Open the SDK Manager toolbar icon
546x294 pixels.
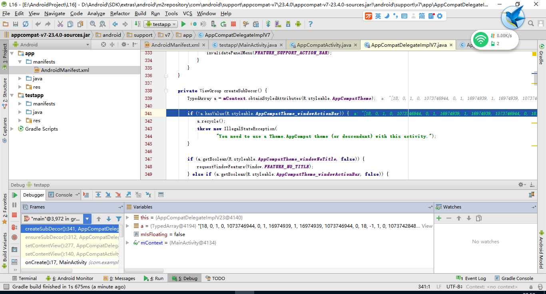[x=288, y=24]
